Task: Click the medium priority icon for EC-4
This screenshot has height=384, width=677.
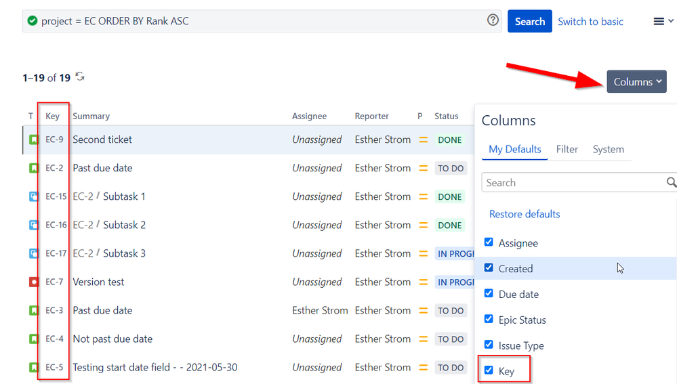Action: (423, 339)
